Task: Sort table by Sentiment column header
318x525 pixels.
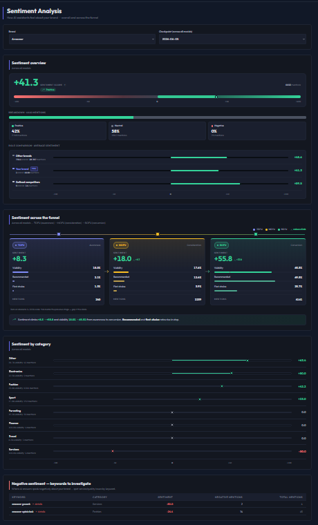Action: tap(165, 497)
